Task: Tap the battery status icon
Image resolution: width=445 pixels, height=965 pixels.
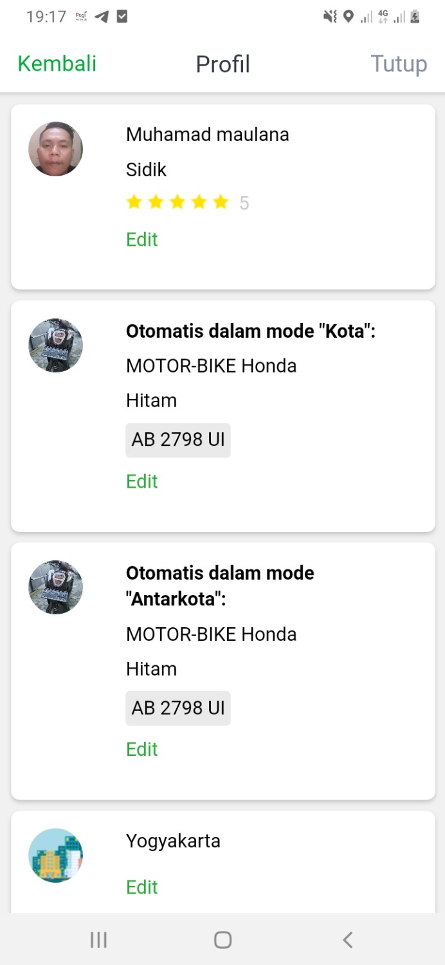Action: click(415, 17)
